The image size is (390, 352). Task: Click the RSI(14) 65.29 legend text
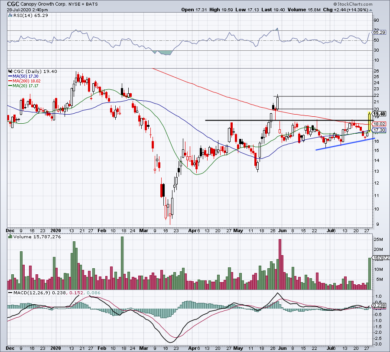pyautogui.click(x=31, y=16)
